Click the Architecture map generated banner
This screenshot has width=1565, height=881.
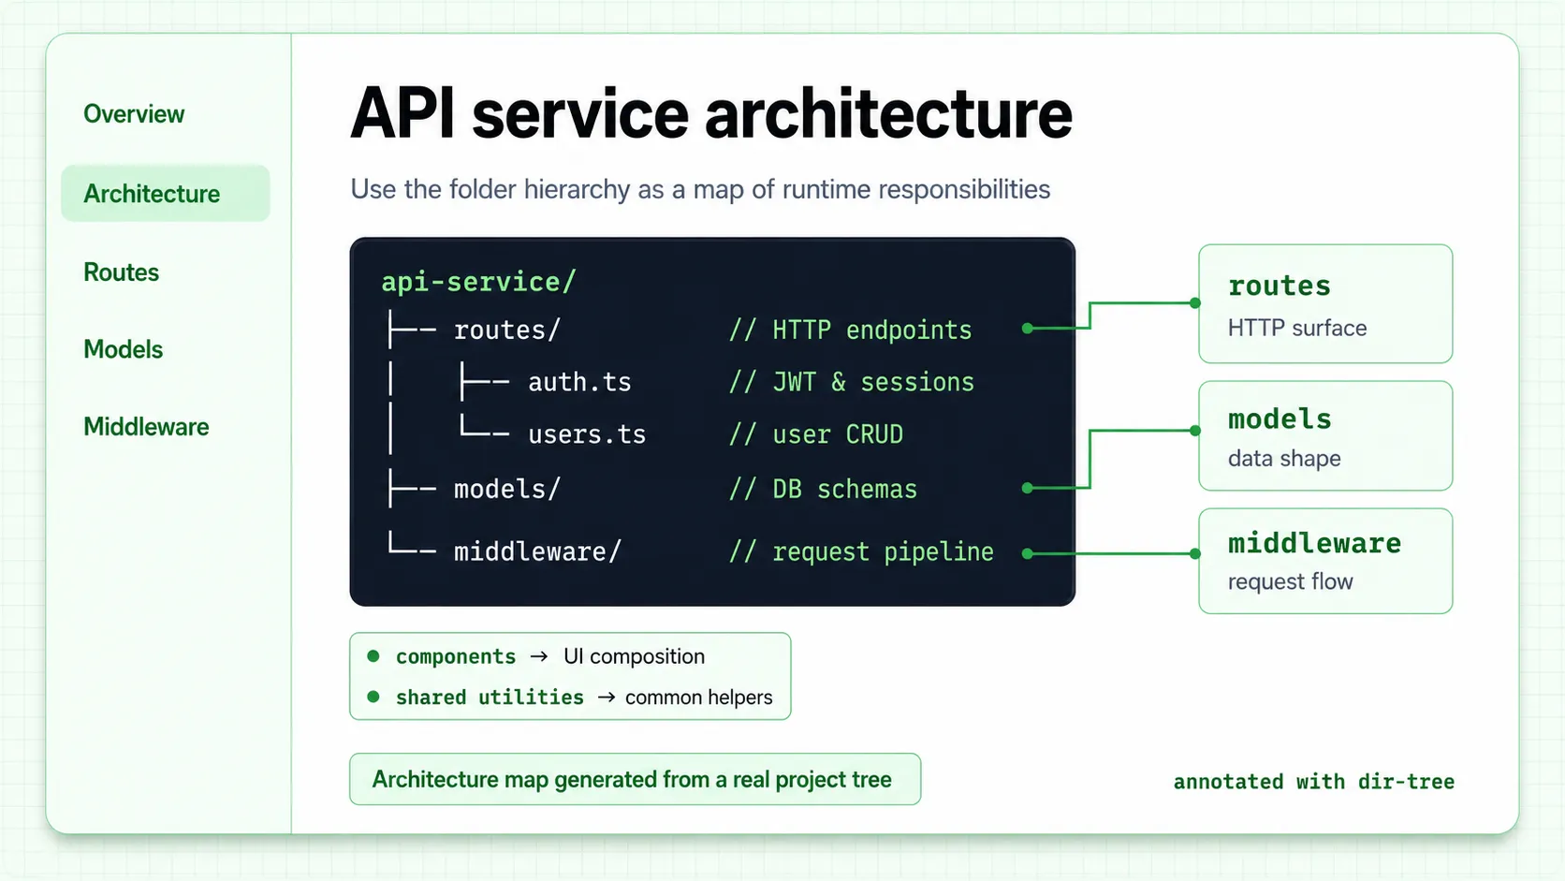[x=635, y=779]
